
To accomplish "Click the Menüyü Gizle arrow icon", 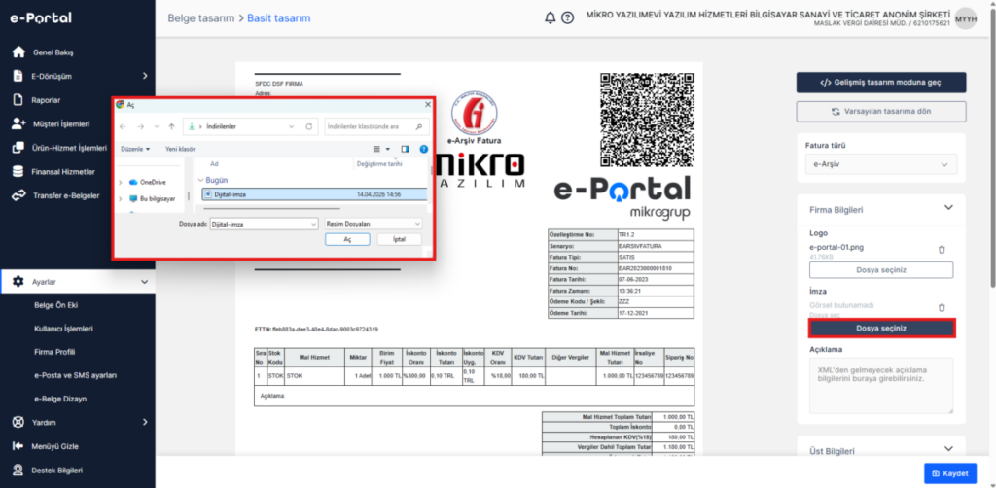I will click(x=18, y=446).
